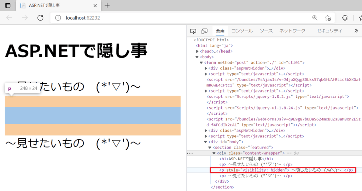Open the tab actions menu icon
Image resolution: width=362 pixels, height=191 pixels.
click(8, 5)
